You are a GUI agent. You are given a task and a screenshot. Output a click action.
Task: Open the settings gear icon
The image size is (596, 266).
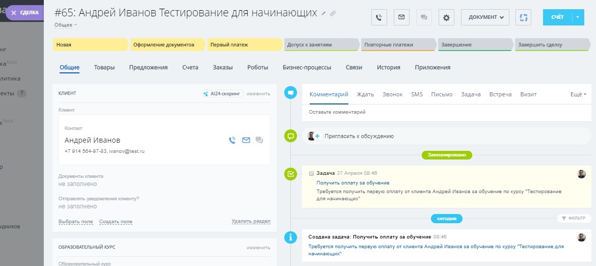coord(446,17)
